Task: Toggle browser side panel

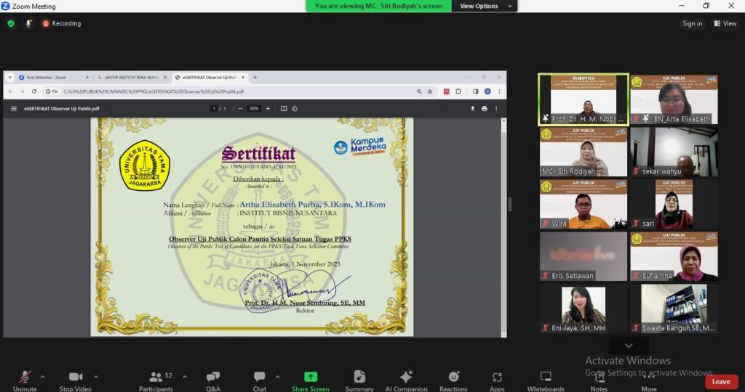Action: 476,91
